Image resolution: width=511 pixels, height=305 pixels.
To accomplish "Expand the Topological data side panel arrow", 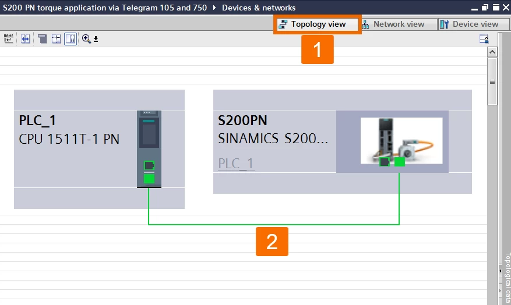I will coord(501,271).
